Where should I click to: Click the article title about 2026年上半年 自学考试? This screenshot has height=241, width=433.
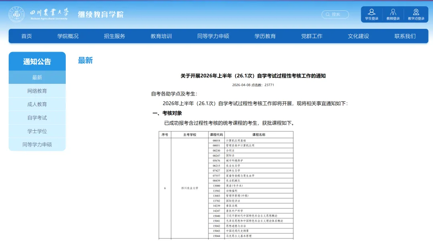253,76
